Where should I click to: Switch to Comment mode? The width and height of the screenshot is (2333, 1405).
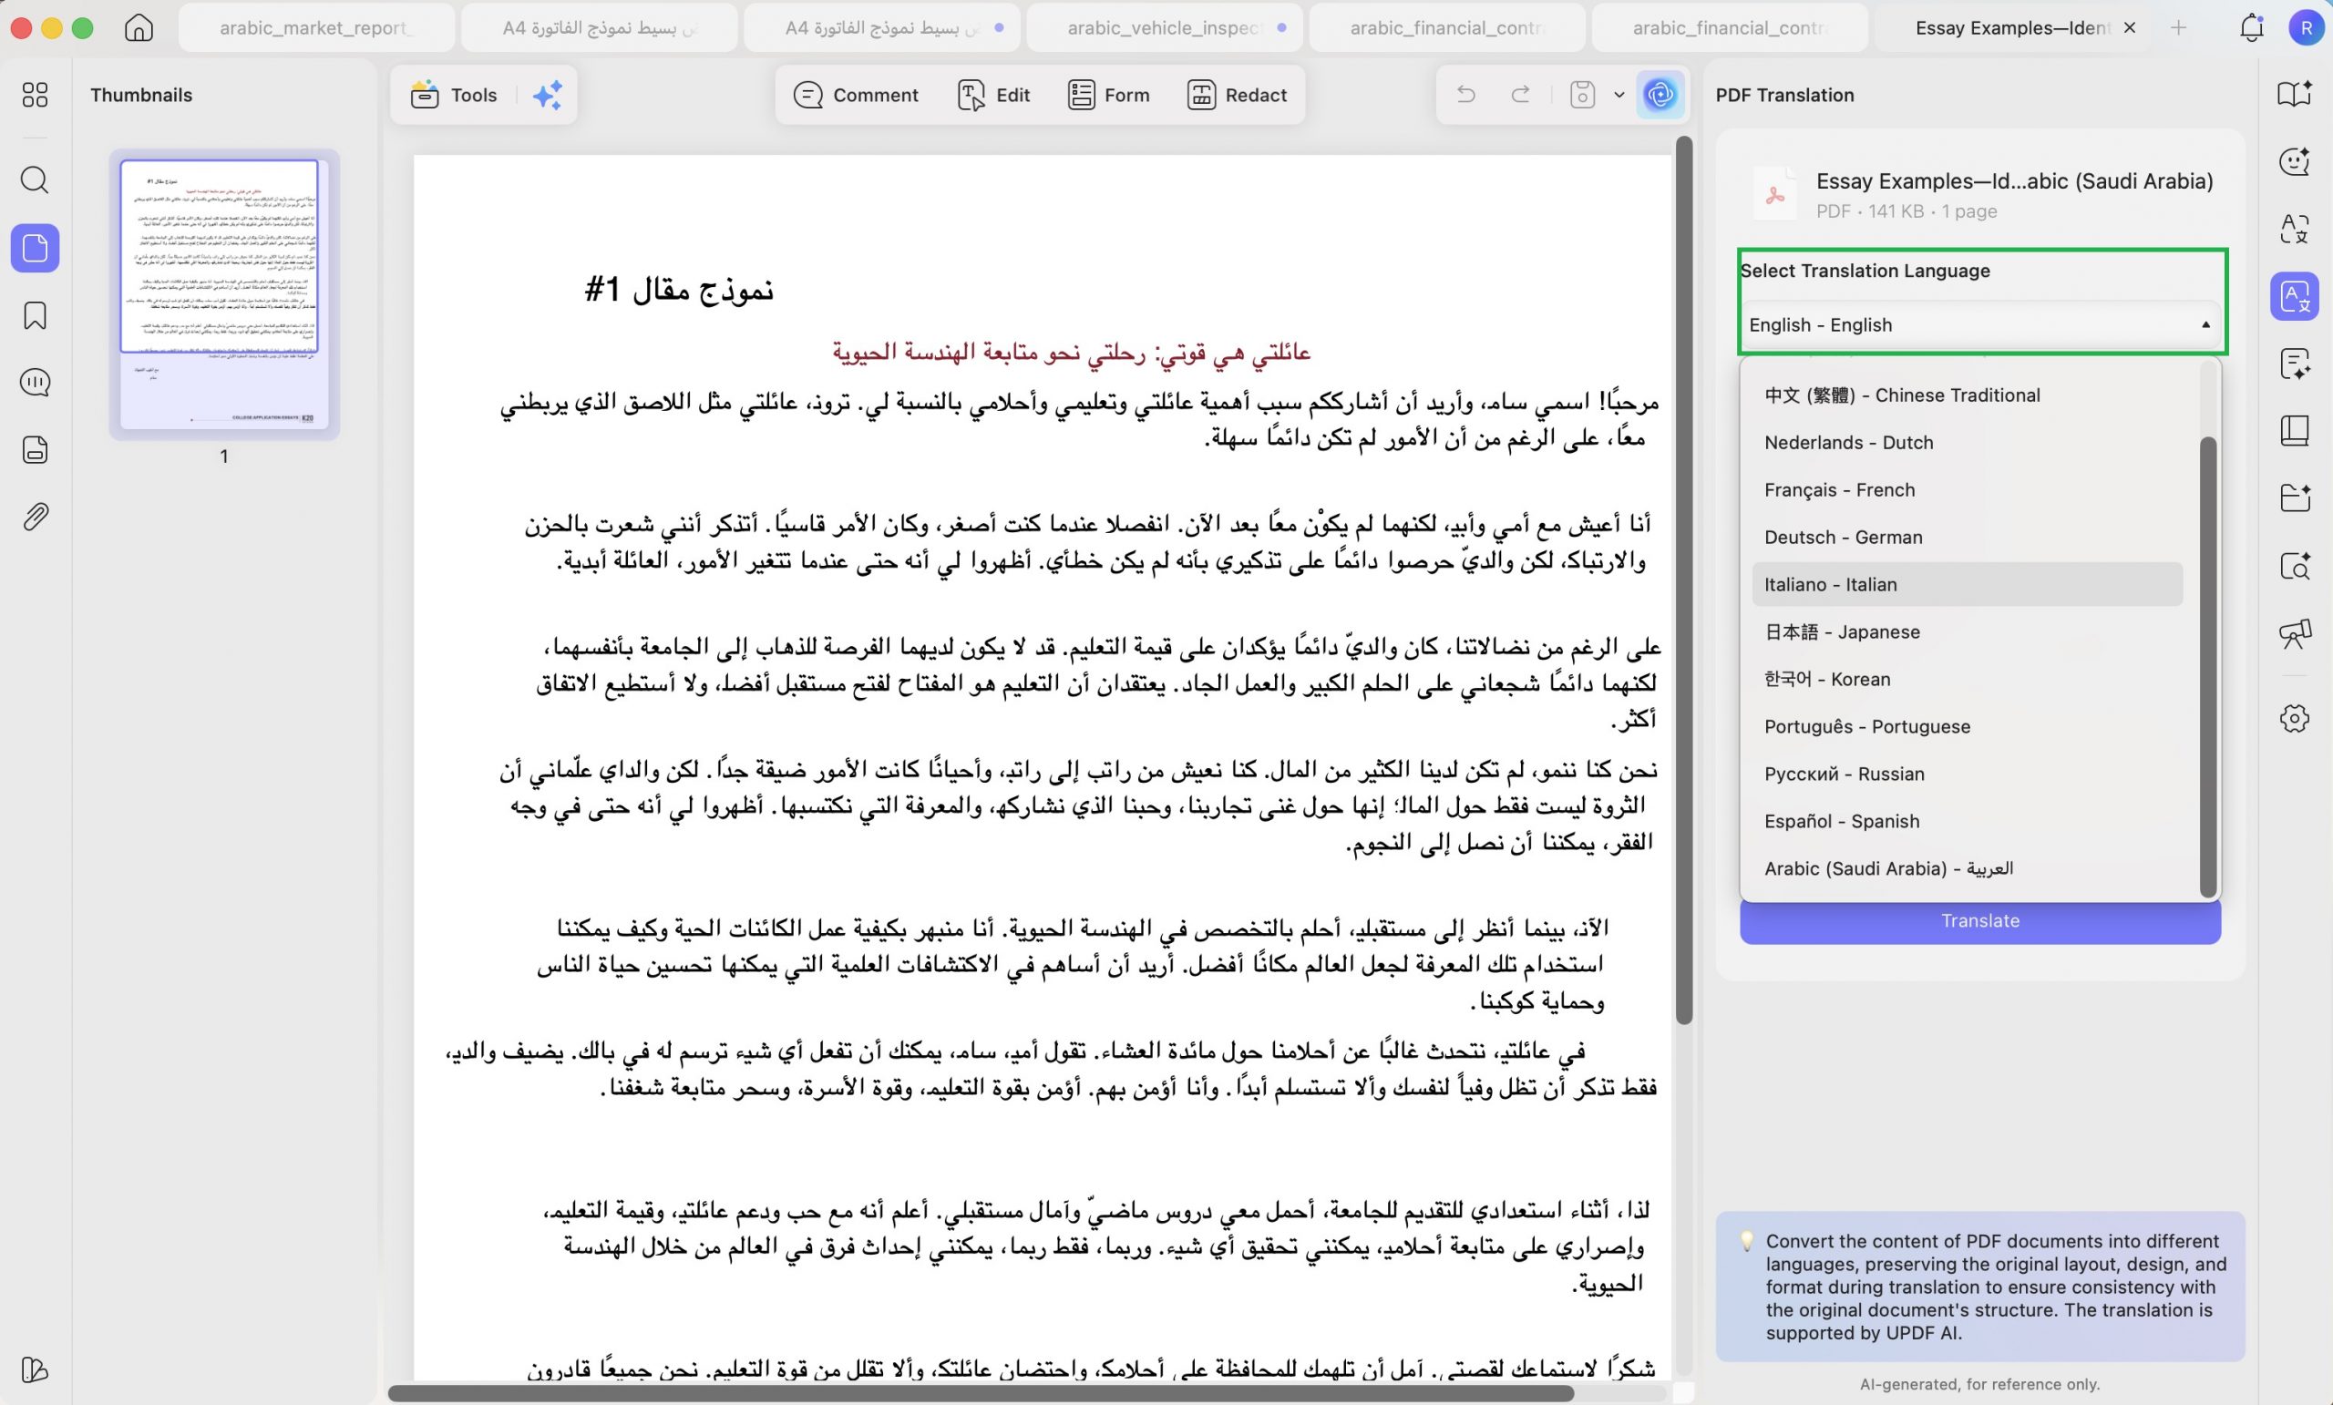[x=856, y=95]
